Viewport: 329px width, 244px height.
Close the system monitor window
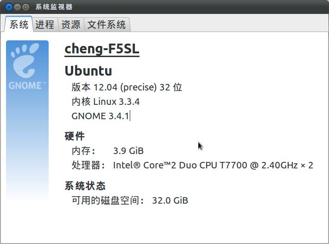click(9, 7)
